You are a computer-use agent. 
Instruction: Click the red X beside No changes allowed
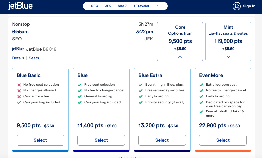point(19,91)
